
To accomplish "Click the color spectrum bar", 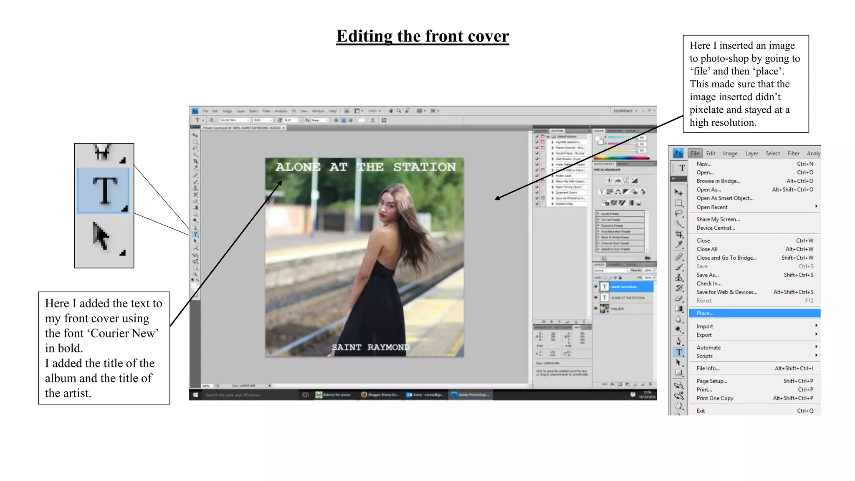I will click(x=621, y=158).
